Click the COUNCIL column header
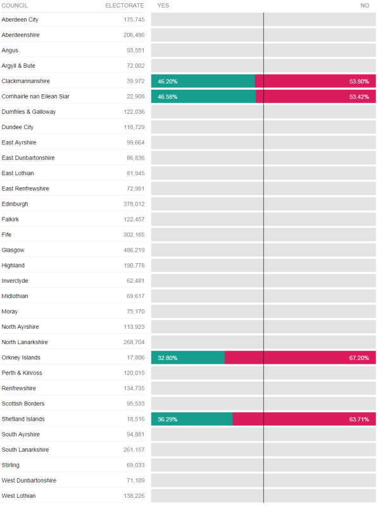This screenshot has height=506, width=378. [x=15, y=6]
